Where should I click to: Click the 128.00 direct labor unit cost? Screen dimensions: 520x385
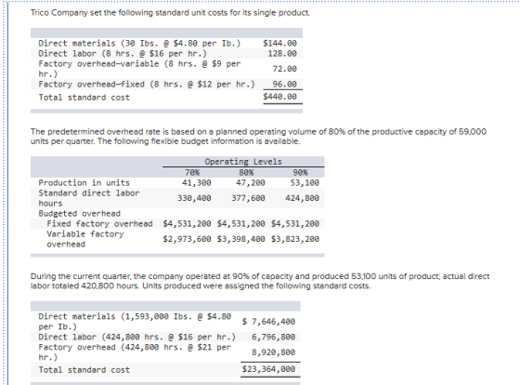click(282, 54)
